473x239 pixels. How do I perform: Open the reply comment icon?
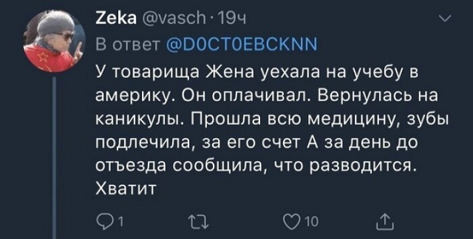coord(104,222)
